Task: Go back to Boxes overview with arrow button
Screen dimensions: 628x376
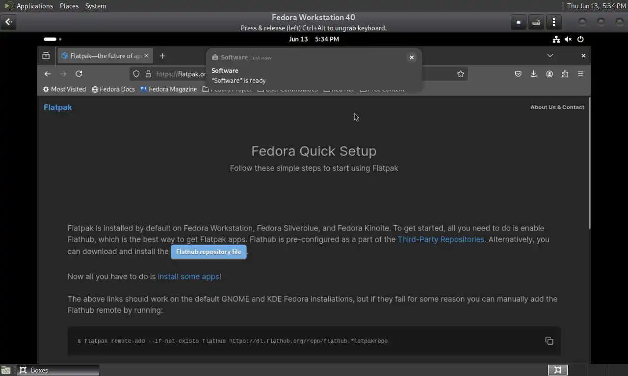Action: pos(8,22)
